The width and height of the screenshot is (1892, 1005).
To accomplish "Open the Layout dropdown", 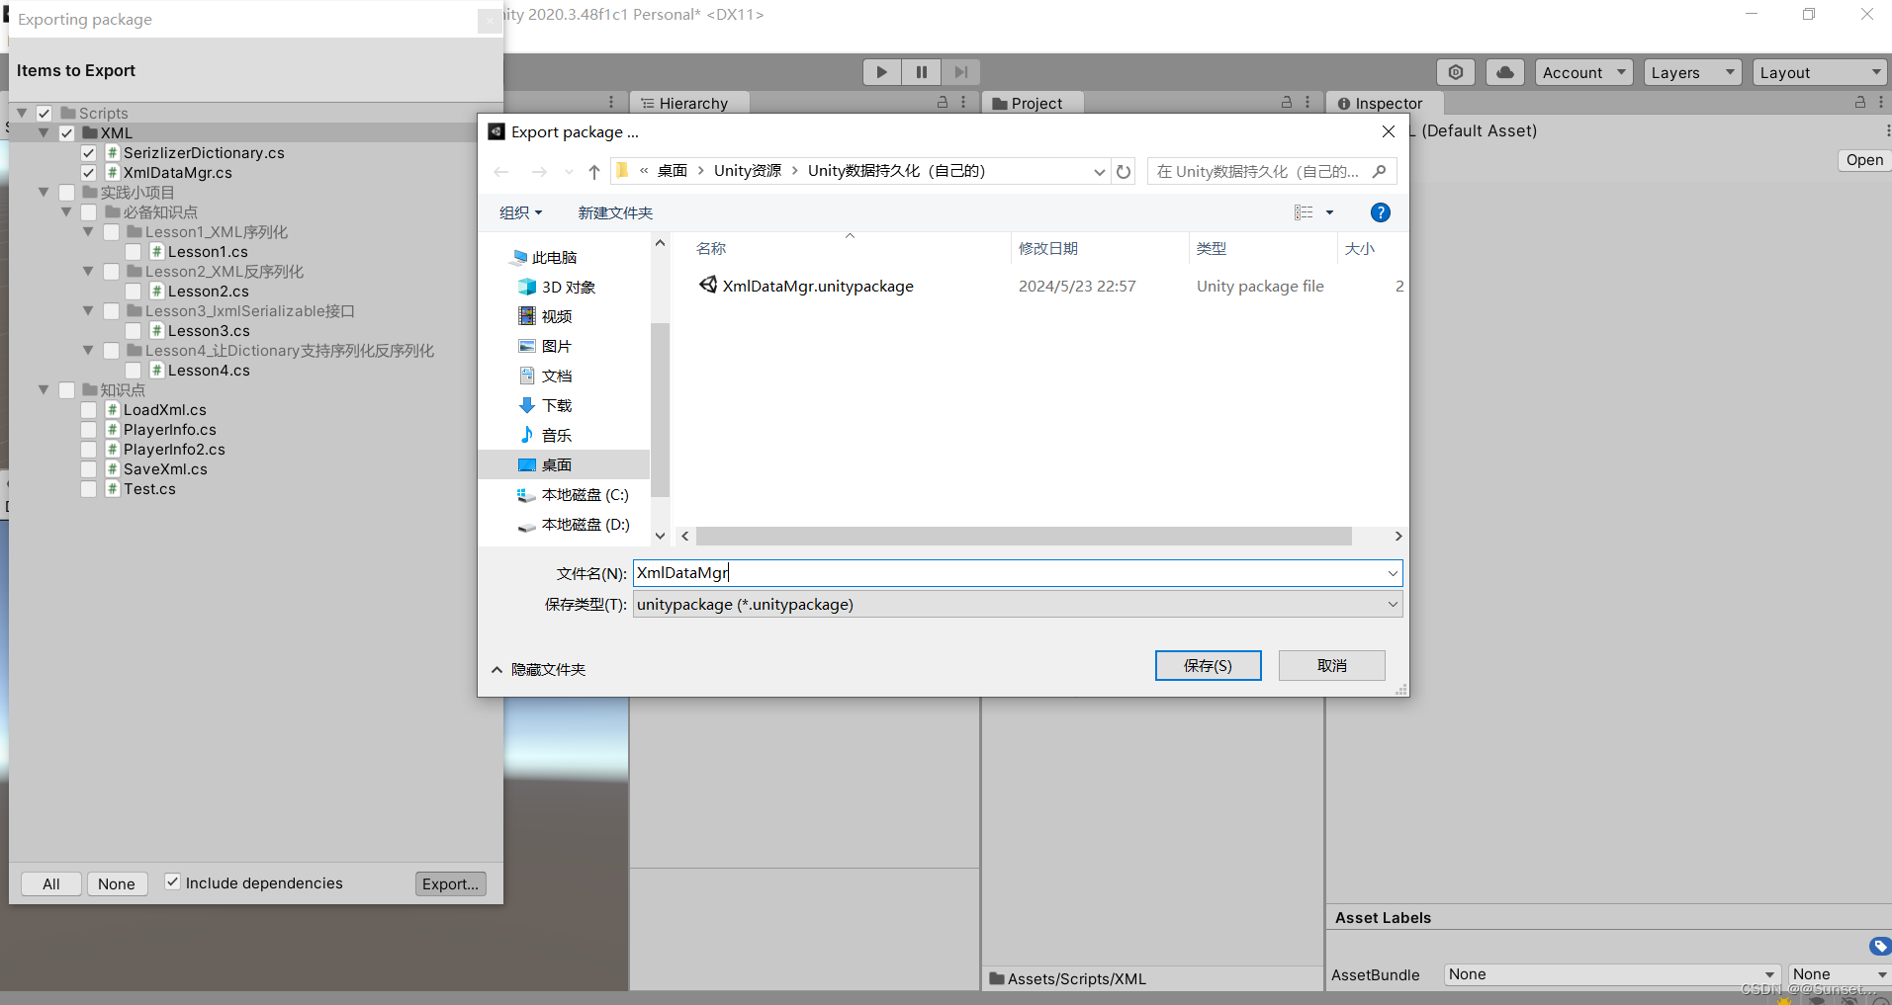I will 1820,72.
